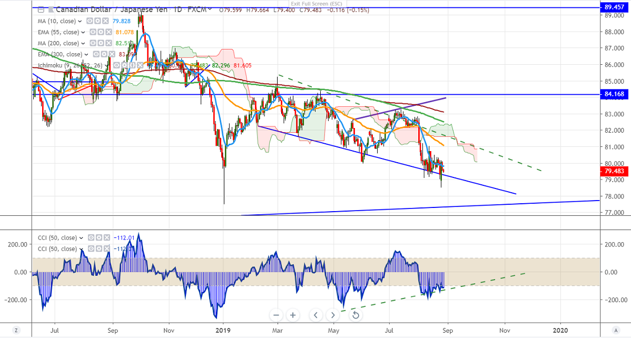Reset the chart view
This screenshot has height=338, width=631.
(x=356, y=315)
